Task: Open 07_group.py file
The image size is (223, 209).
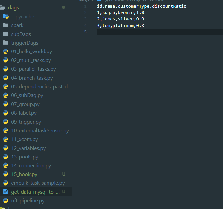Action: [25, 104]
